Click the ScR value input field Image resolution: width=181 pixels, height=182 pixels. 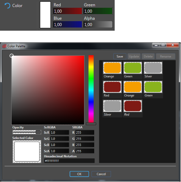coord(60,133)
